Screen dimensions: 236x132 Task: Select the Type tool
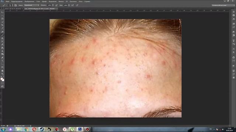pyautogui.click(x=2, y=61)
